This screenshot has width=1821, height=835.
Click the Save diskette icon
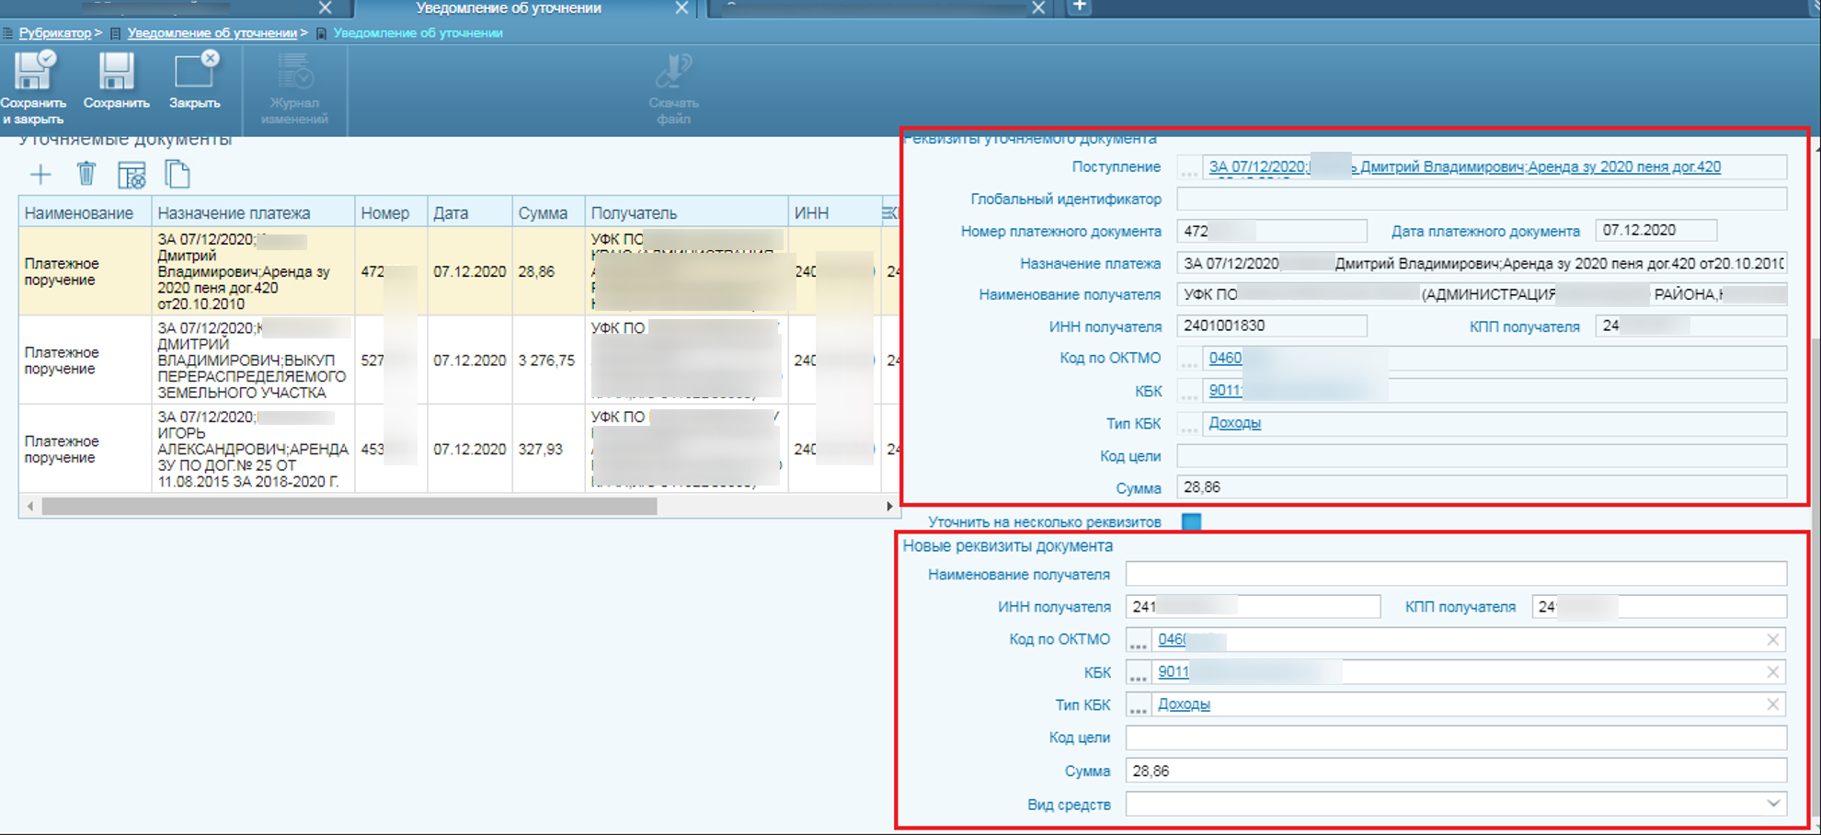[116, 73]
